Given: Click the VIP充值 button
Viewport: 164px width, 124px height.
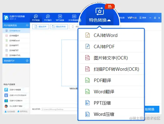Looking at the screenshot, I should pos(132,18).
